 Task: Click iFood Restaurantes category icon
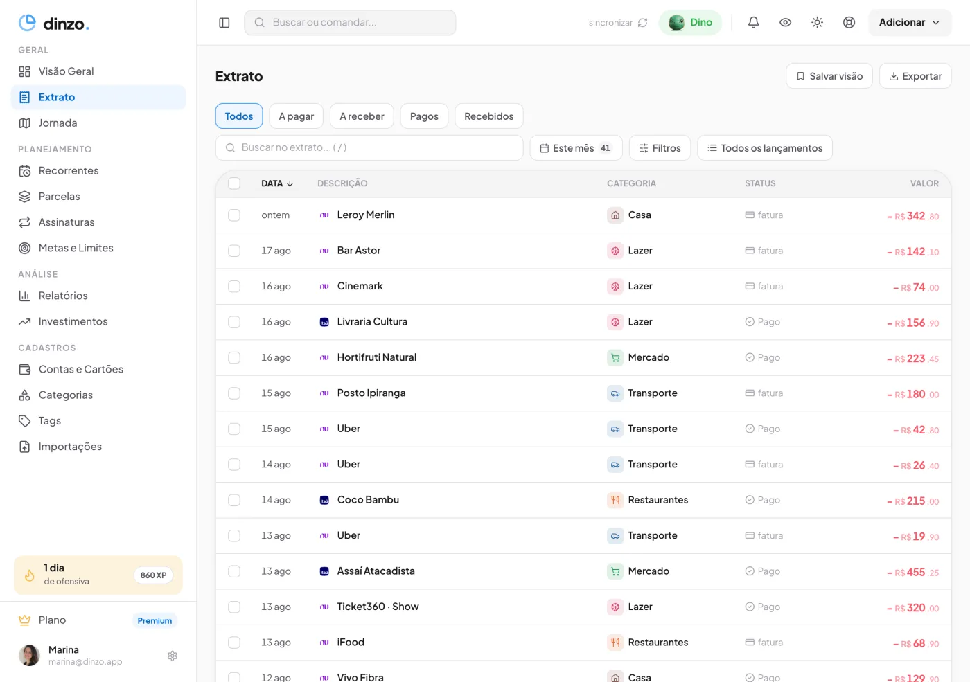(x=615, y=643)
